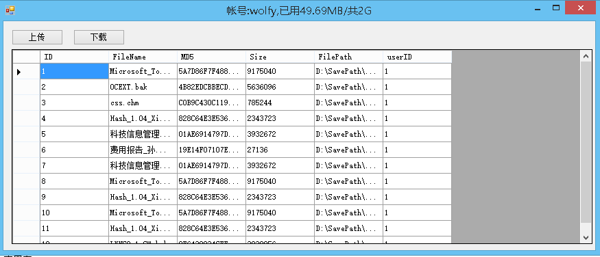600x257 pixels.
Task: Select size cell 785244
Action: [280, 103]
